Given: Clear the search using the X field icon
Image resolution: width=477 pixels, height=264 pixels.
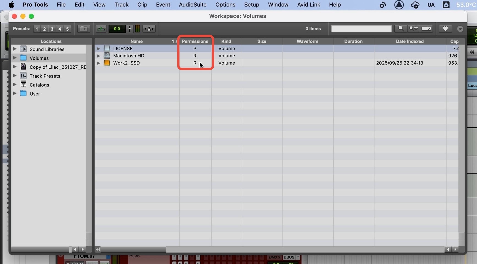Looking at the screenshot, I should 427,29.
